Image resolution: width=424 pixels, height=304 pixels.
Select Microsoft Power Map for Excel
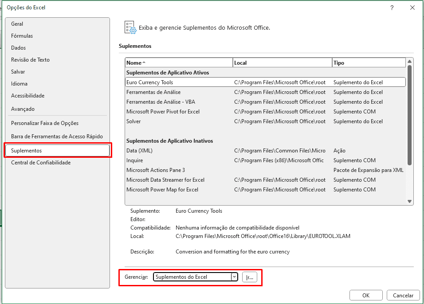point(265,189)
